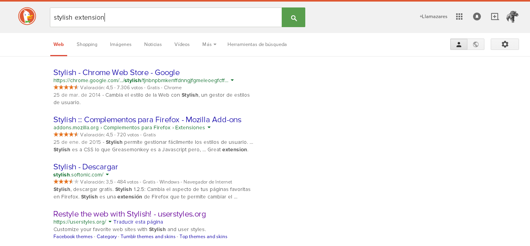
Task: Open the Category sitelink
Action: [107, 237]
